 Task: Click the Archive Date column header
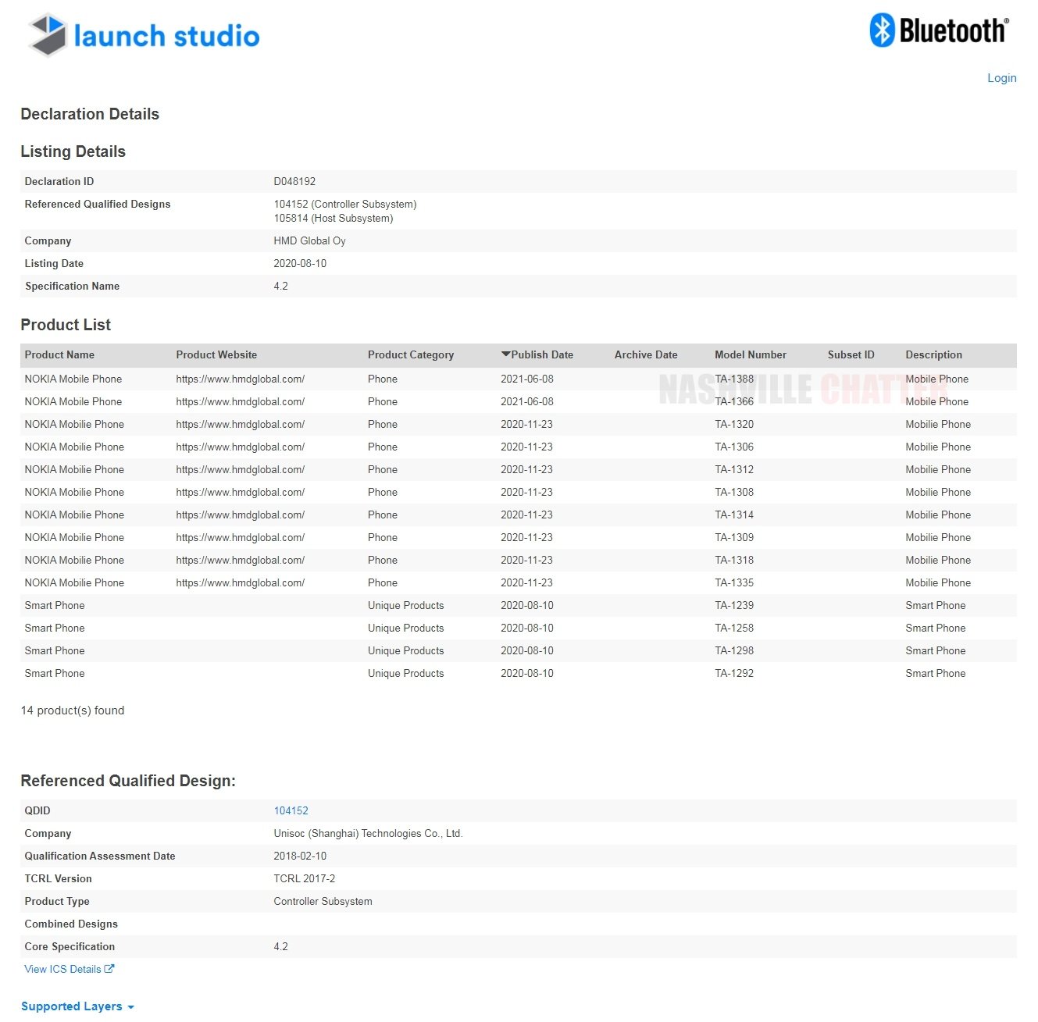click(x=645, y=354)
